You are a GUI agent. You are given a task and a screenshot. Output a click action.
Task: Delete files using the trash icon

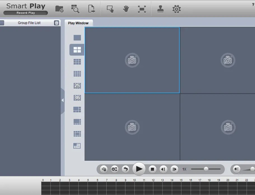[57, 23]
